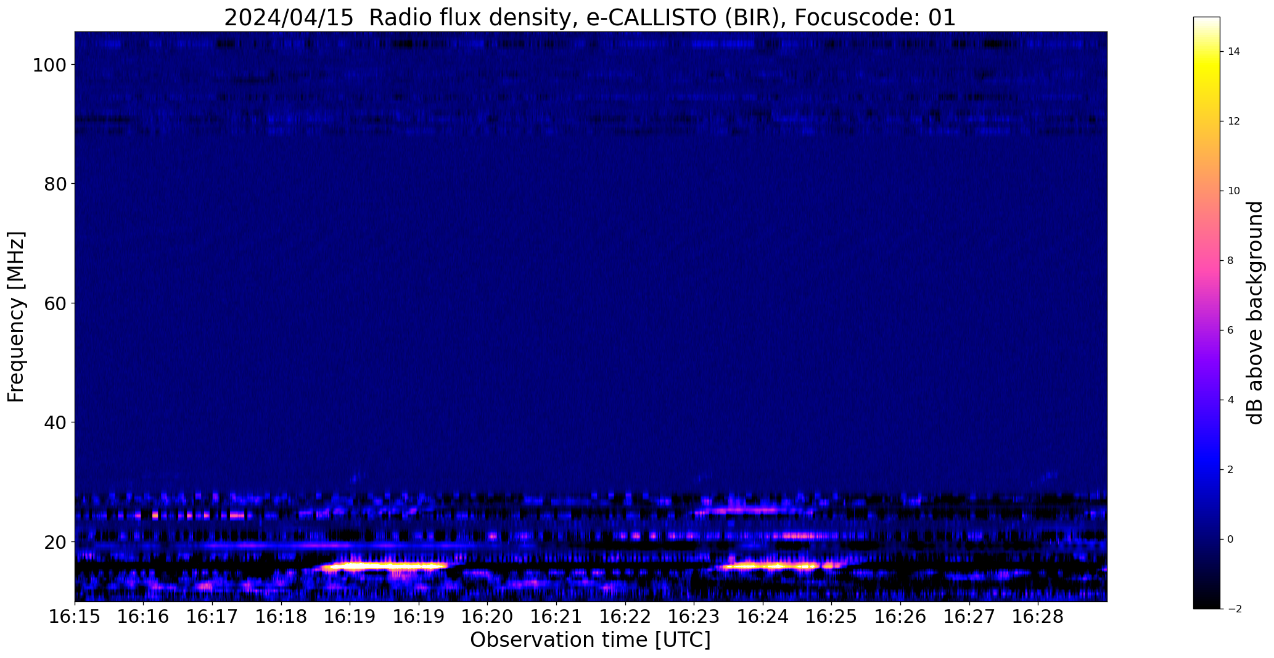Click the 16:22 time tick label
Viewport: 1274px width, 658px height.
tap(625, 617)
